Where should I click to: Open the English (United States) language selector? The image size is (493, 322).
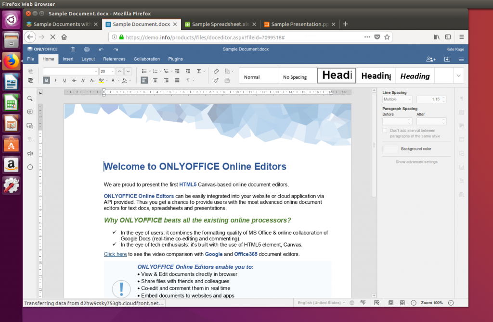click(x=321, y=303)
